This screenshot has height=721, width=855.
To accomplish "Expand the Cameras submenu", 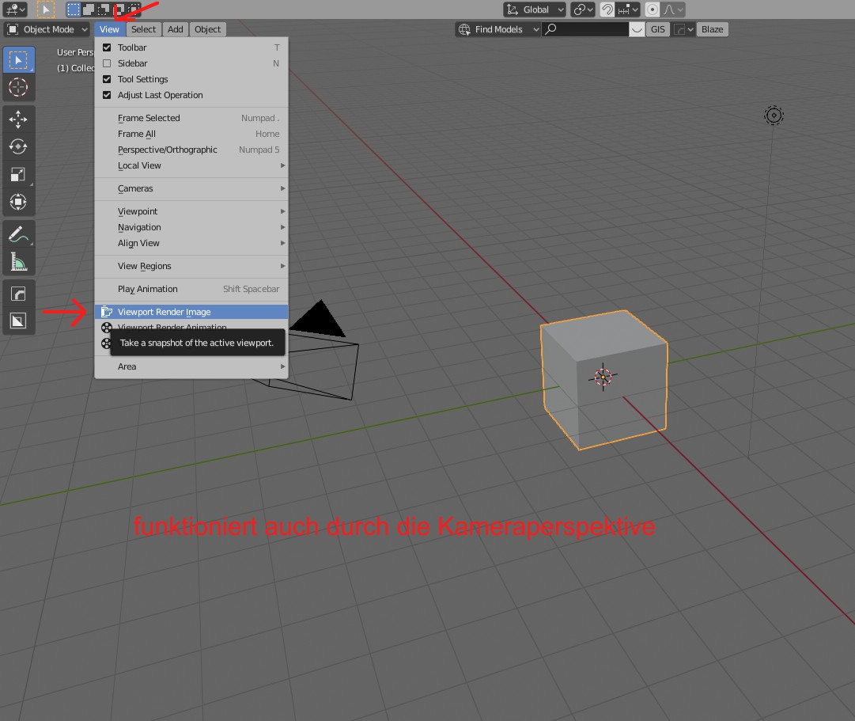I will pos(191,188).
